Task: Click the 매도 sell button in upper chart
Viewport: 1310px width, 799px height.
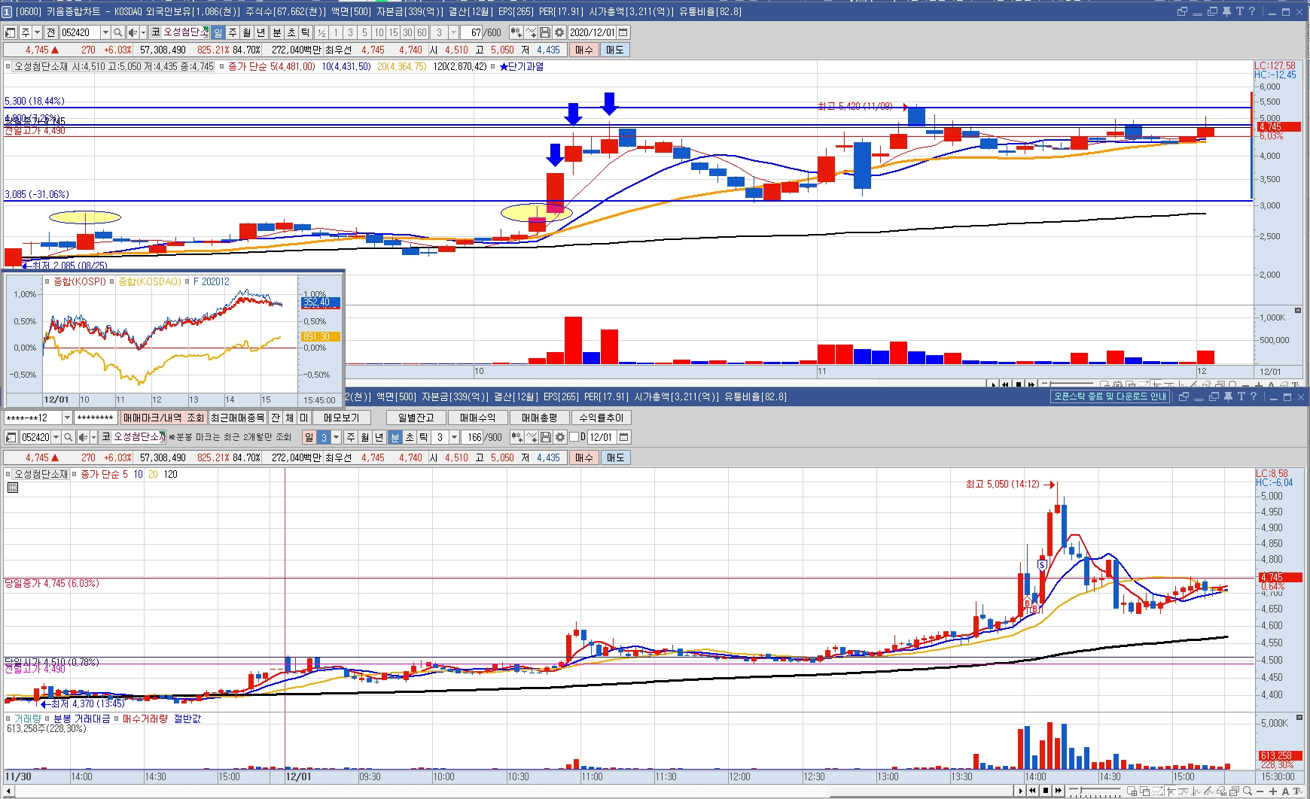Action: pos(614,50)
